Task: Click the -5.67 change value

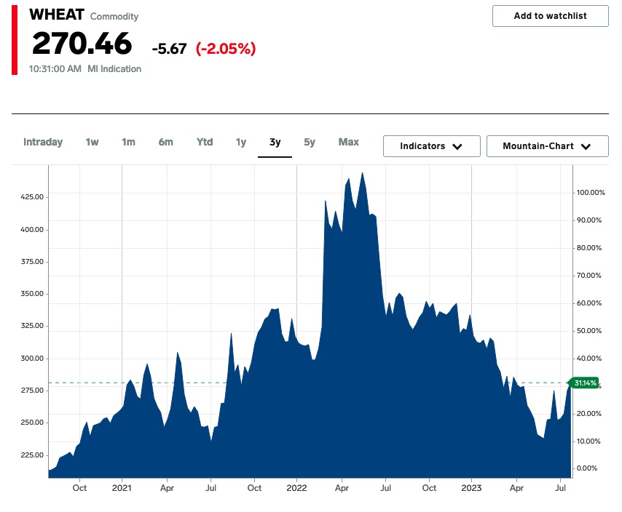Action: (x=170, y=49)
